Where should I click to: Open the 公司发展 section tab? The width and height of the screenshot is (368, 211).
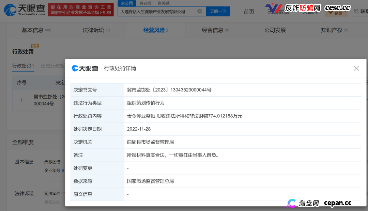coord(275,30)
